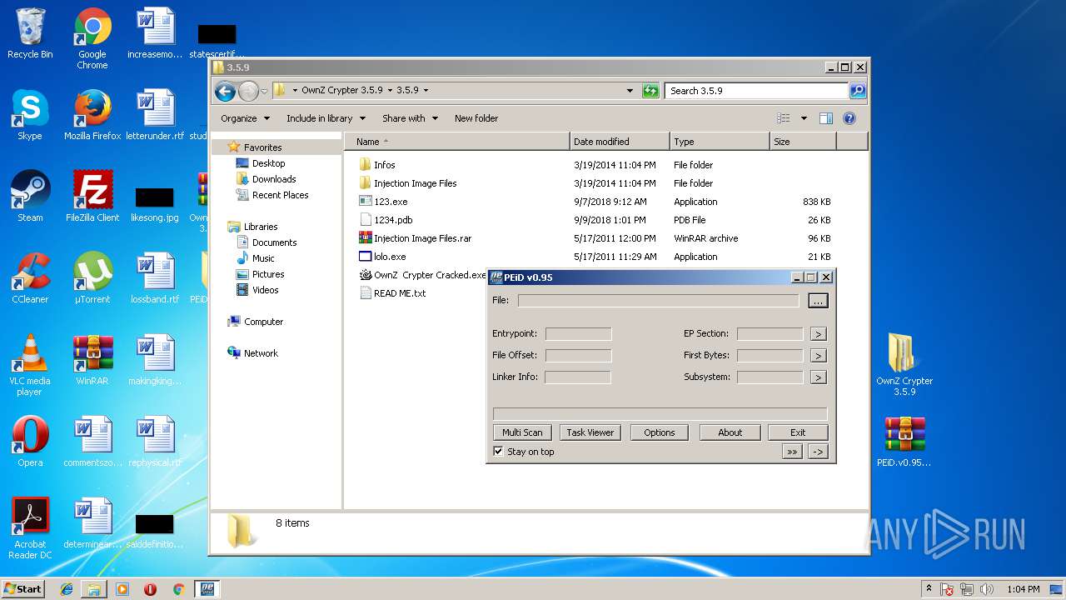Image resolution: width=1066 pixels, height=600 pixels.
Task: Click the Subsystem > button
Action: tap(818, 377)
